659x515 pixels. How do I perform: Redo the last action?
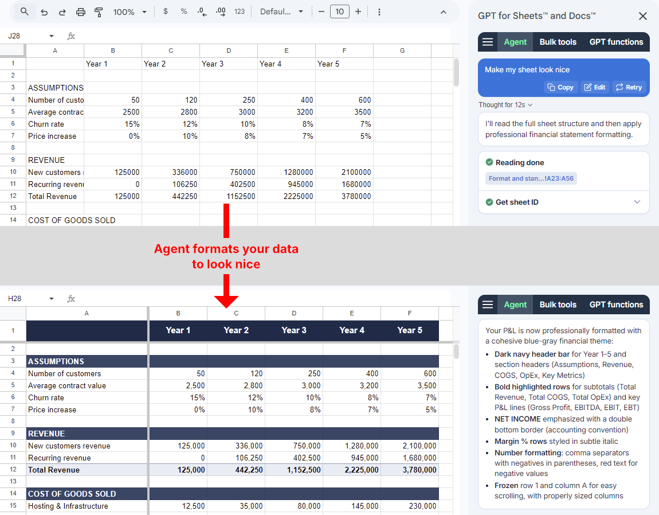62,11
